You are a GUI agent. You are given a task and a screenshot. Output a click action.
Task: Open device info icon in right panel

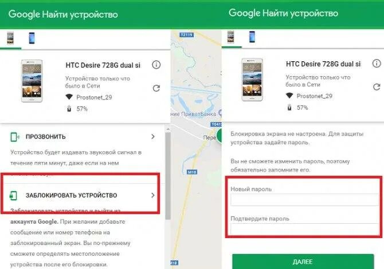pos(377,64)
